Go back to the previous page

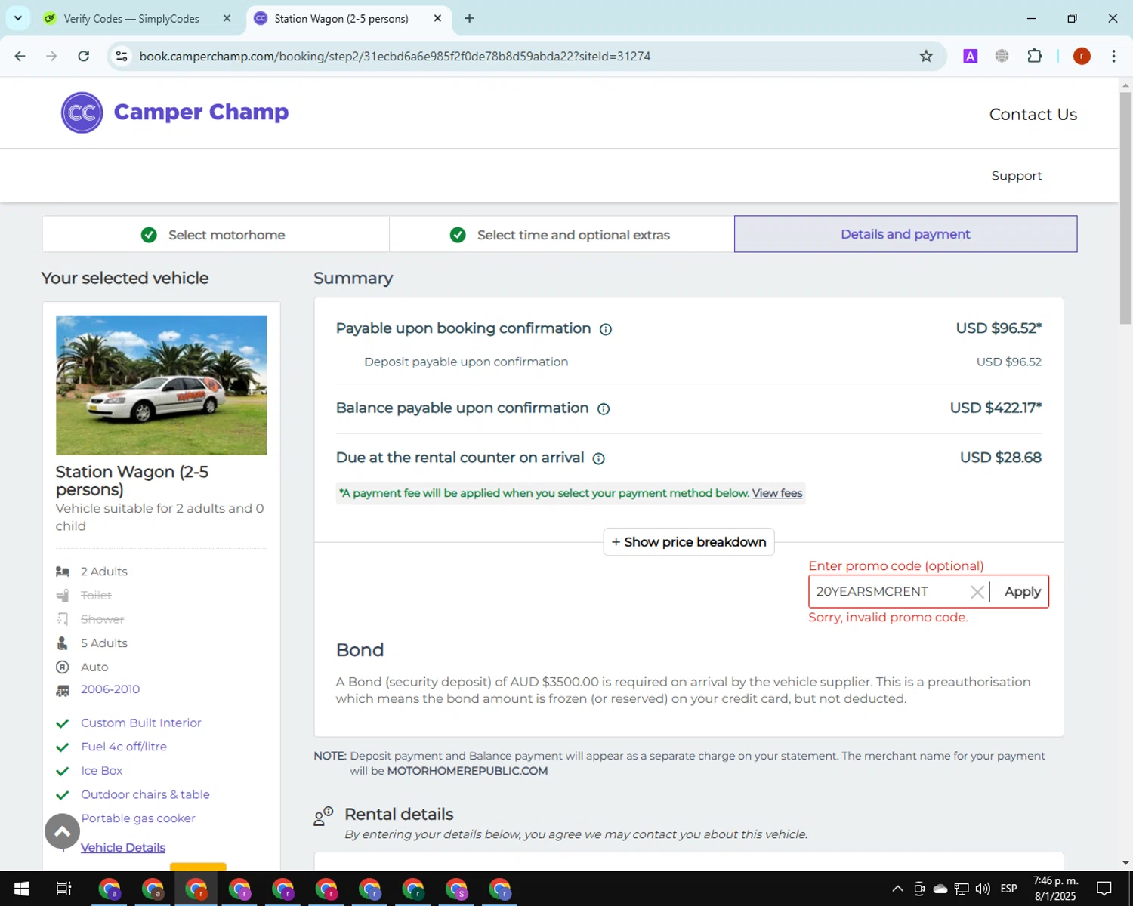(20, 56)
